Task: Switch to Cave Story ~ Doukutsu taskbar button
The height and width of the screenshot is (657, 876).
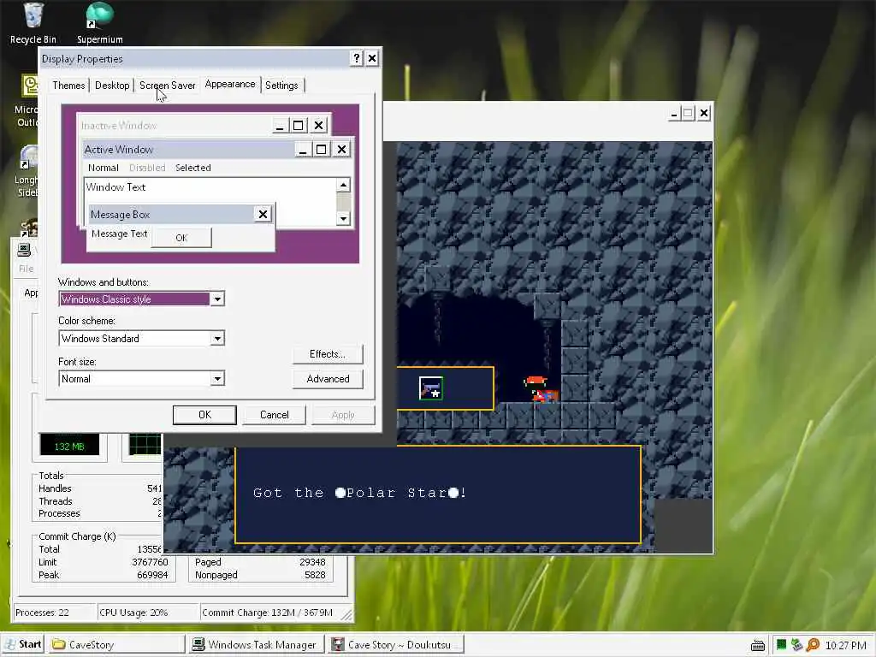Action: (395, 644)
